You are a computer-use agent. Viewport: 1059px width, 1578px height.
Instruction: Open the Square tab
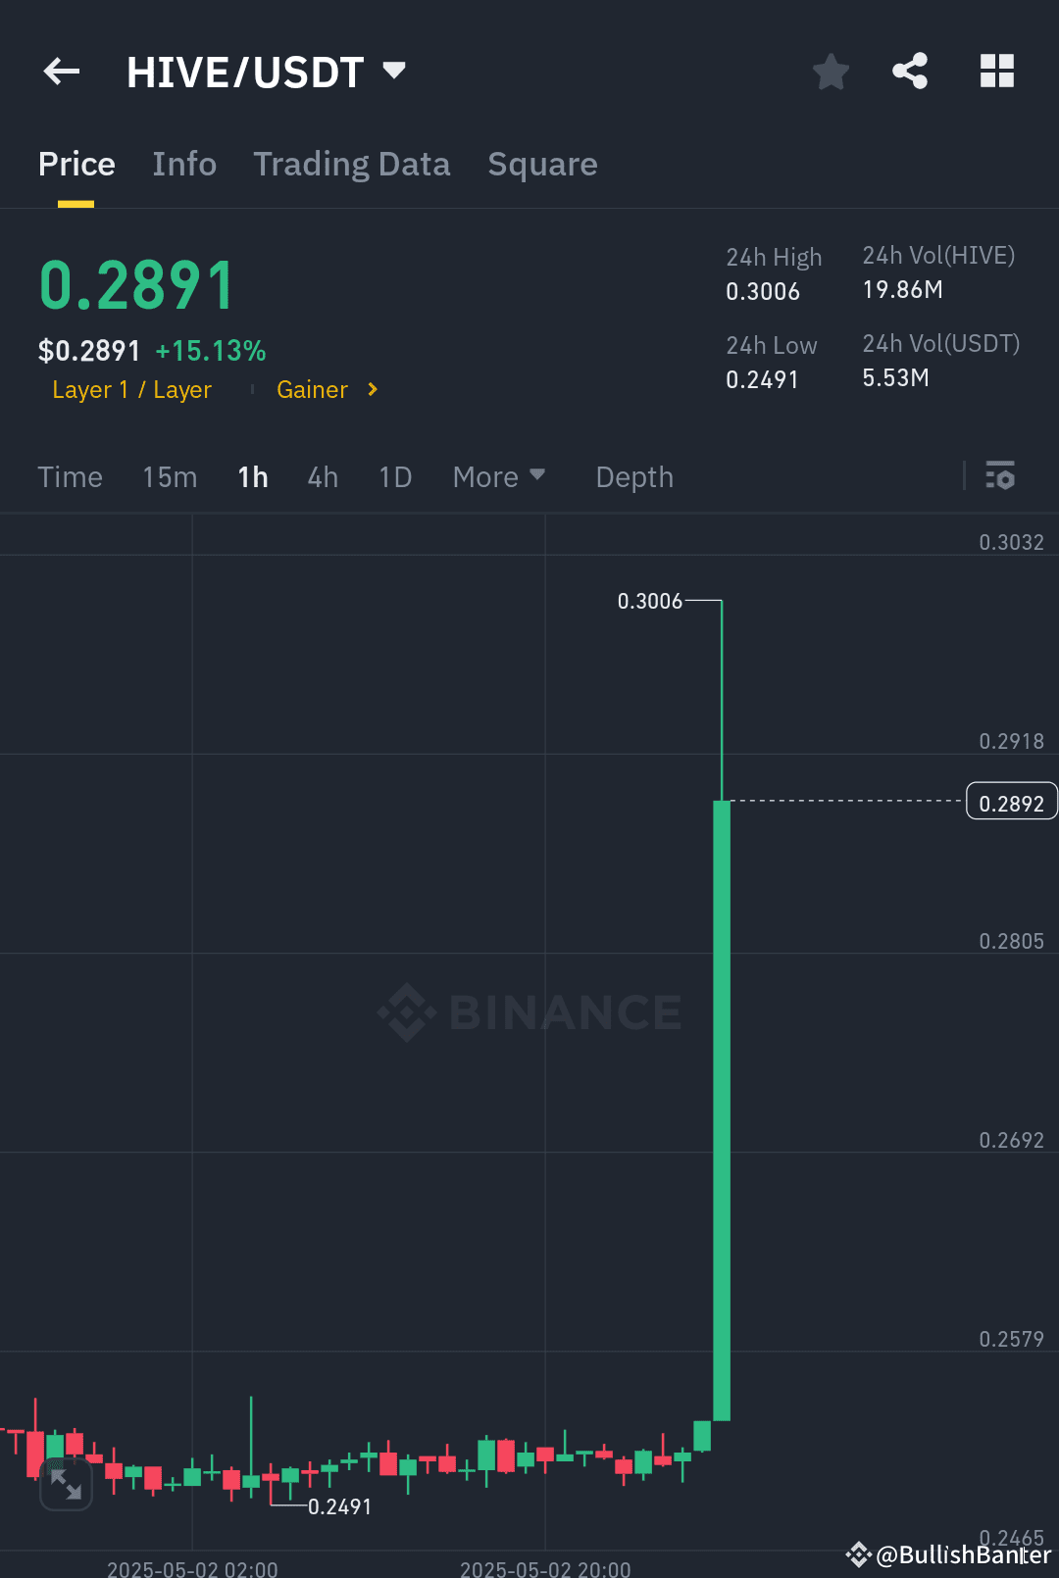pyautogui.click(x=542, y=164)
